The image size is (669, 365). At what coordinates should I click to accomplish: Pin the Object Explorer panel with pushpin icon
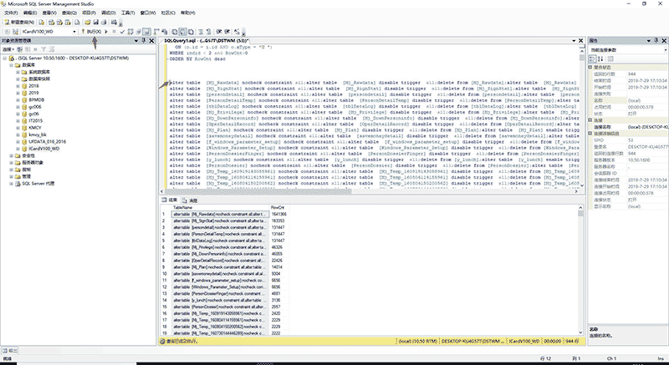coord(144,40)
